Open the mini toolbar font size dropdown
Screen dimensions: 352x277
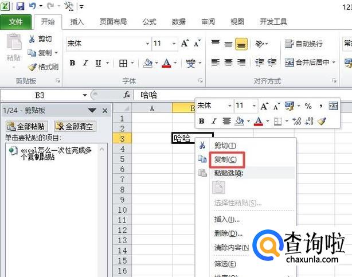coord(254,106)
